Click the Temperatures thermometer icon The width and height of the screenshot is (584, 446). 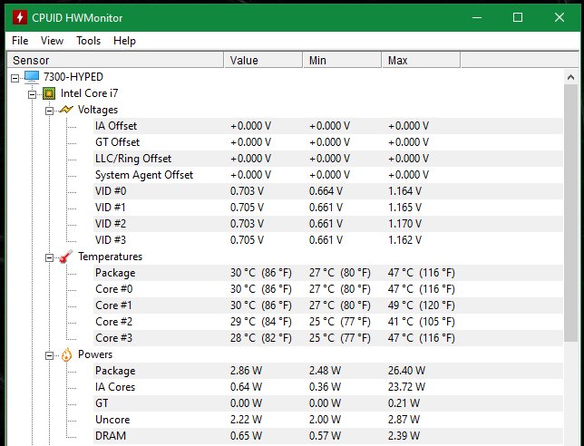[66, 257]
